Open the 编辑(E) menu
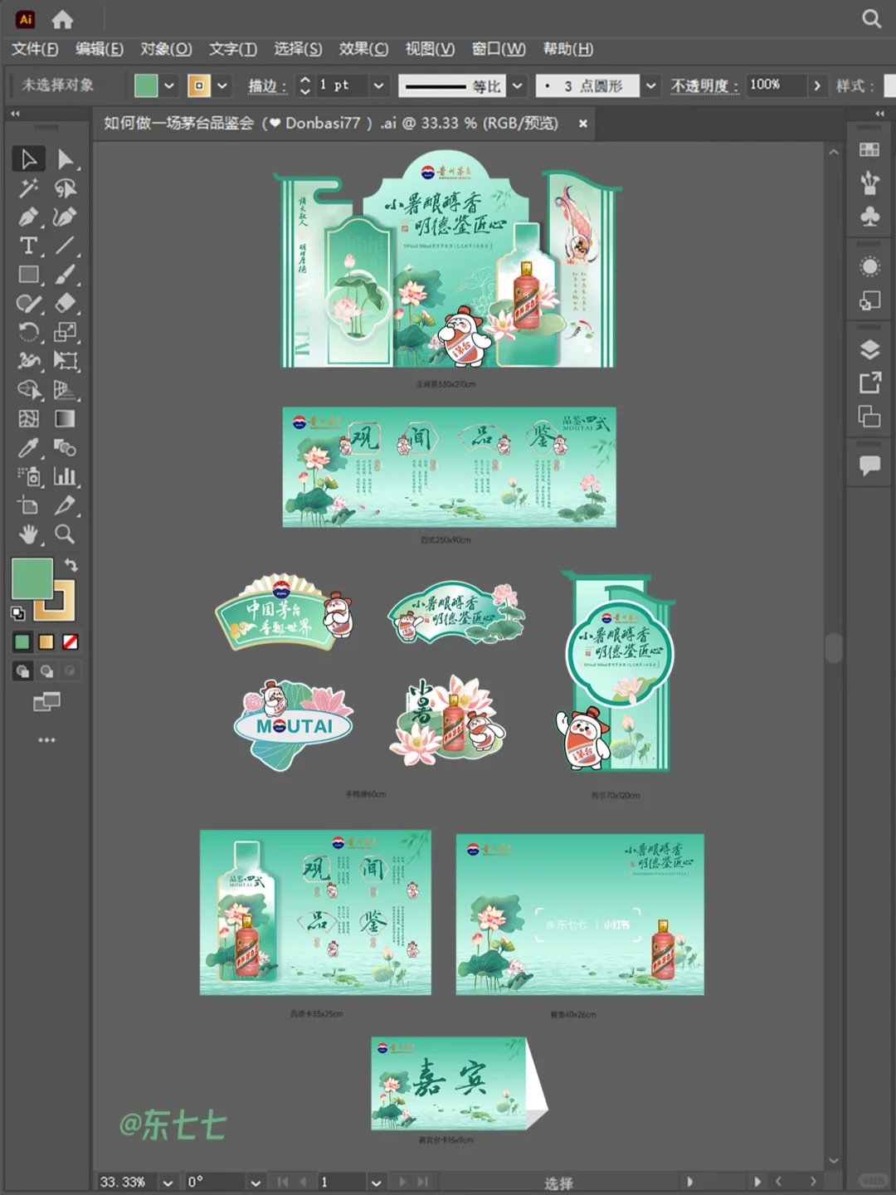 tap(100, 49)
